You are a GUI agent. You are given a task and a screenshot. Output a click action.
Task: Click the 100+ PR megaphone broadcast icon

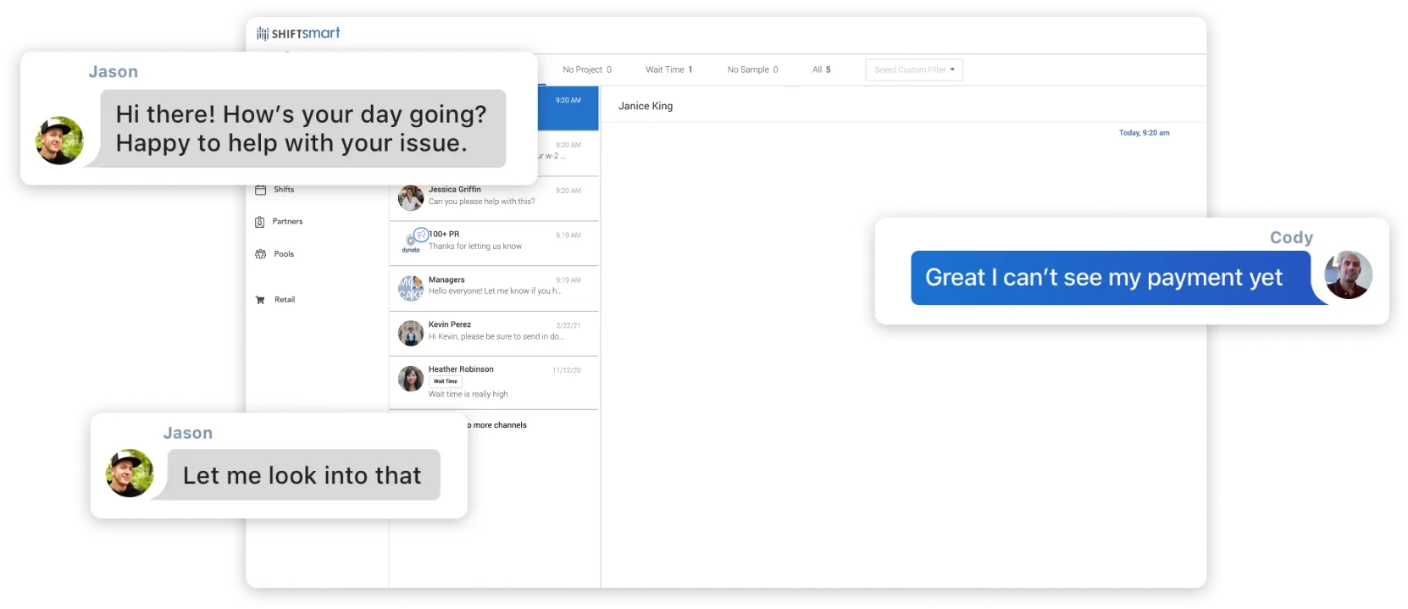pyautogui.click(x=421, y=235)
